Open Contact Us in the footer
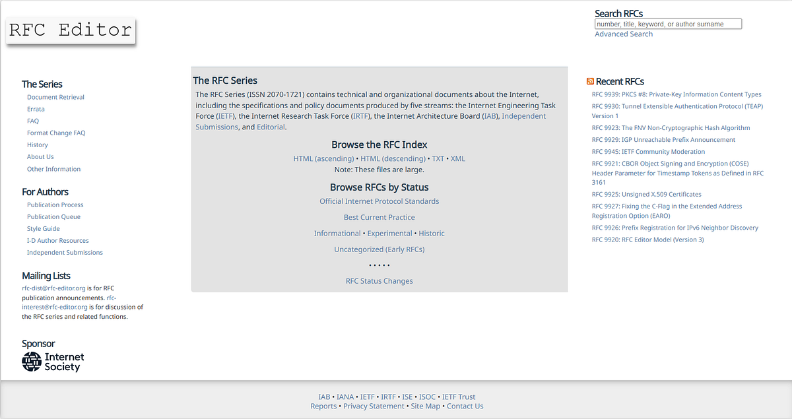 pyautogui.click(x=465, y=406)
